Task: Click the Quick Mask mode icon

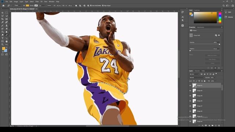Action: click(x=3, y=55)
